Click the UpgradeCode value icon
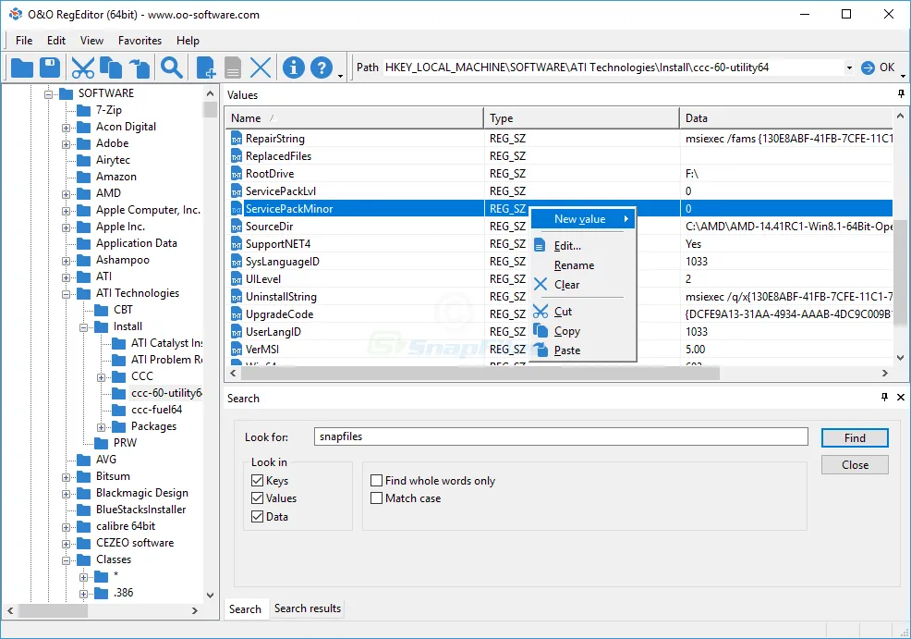 (x=236, y=314)
